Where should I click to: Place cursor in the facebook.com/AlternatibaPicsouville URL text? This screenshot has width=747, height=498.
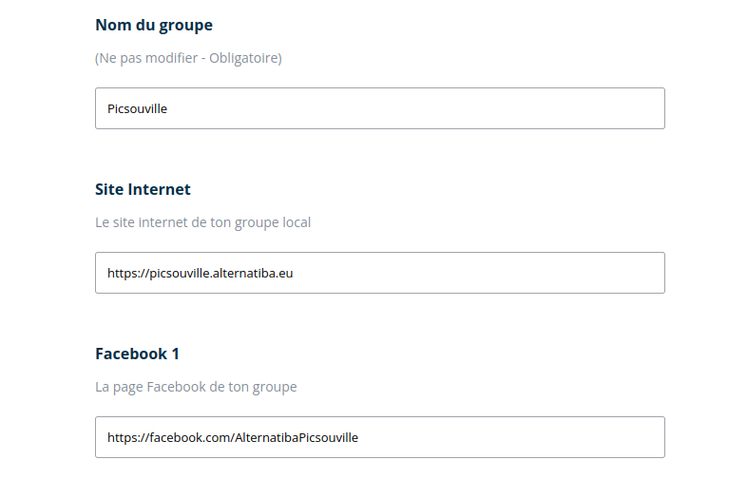pos(257,438)
